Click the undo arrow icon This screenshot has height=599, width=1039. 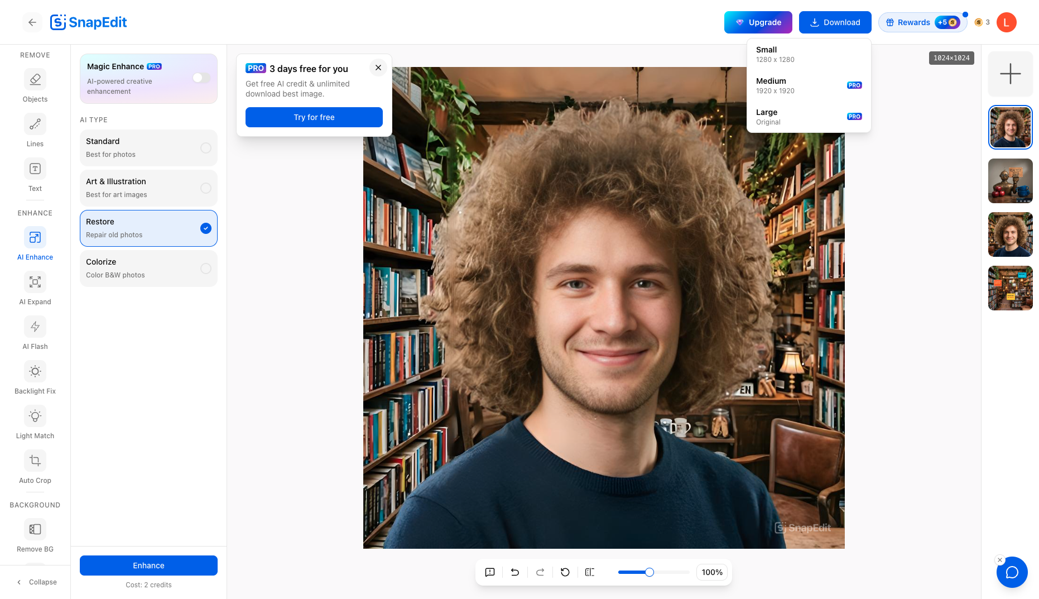pyautogui.click(x=515, y=572)
